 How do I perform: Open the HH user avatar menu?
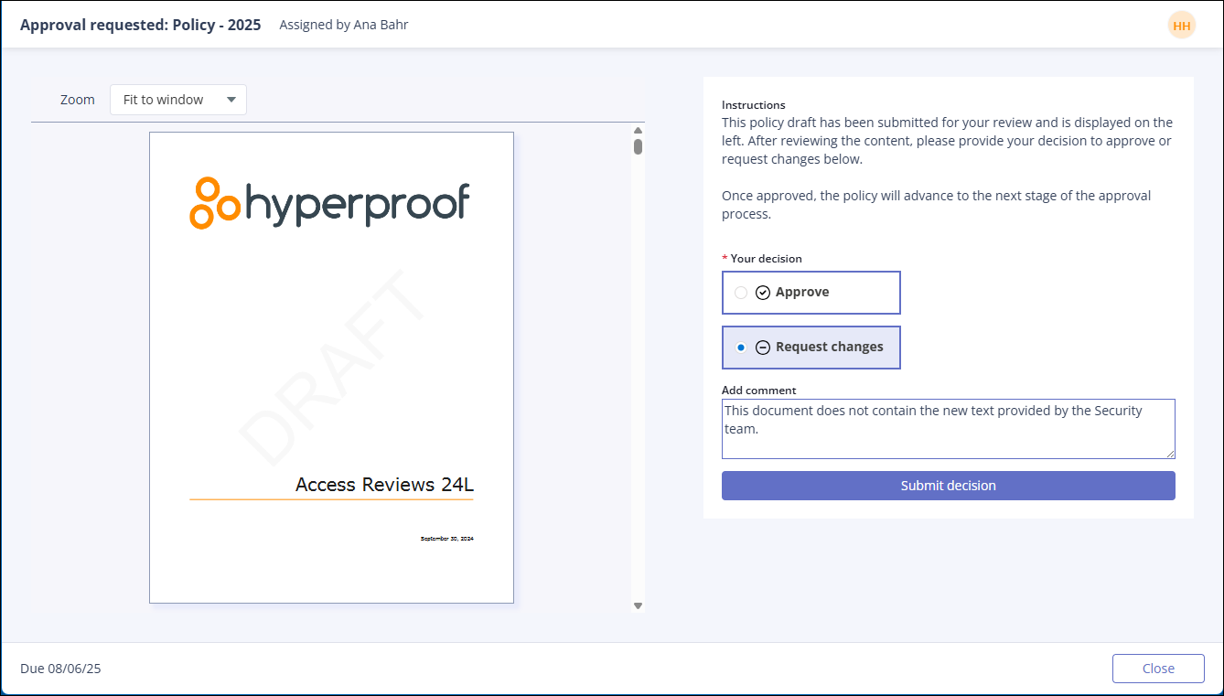click(1181, 26)
